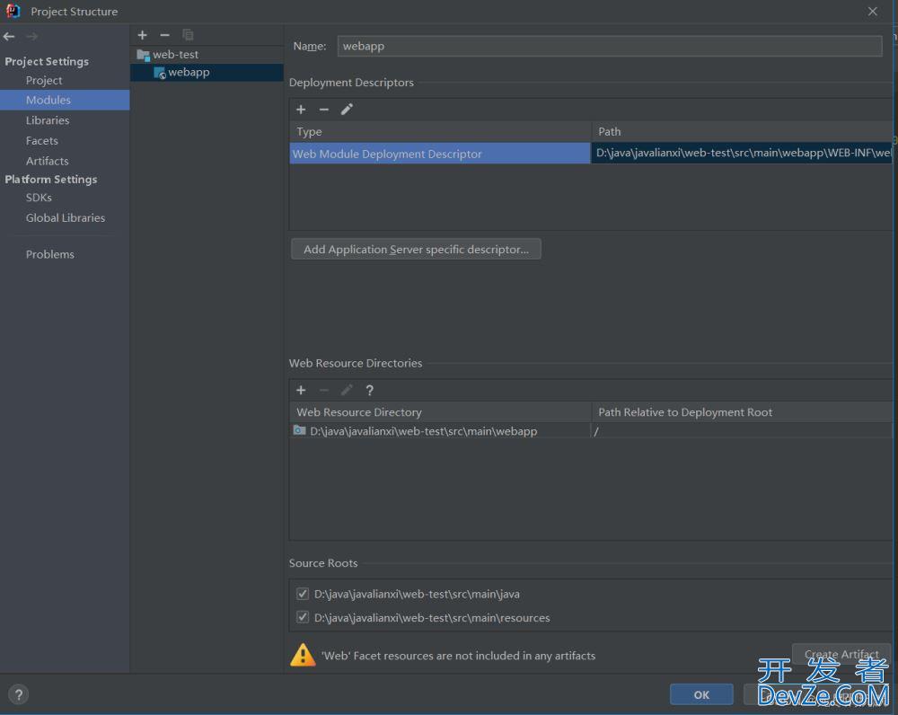Click the webapp web facet icon
898x715 pixels.
pos(160,73)
